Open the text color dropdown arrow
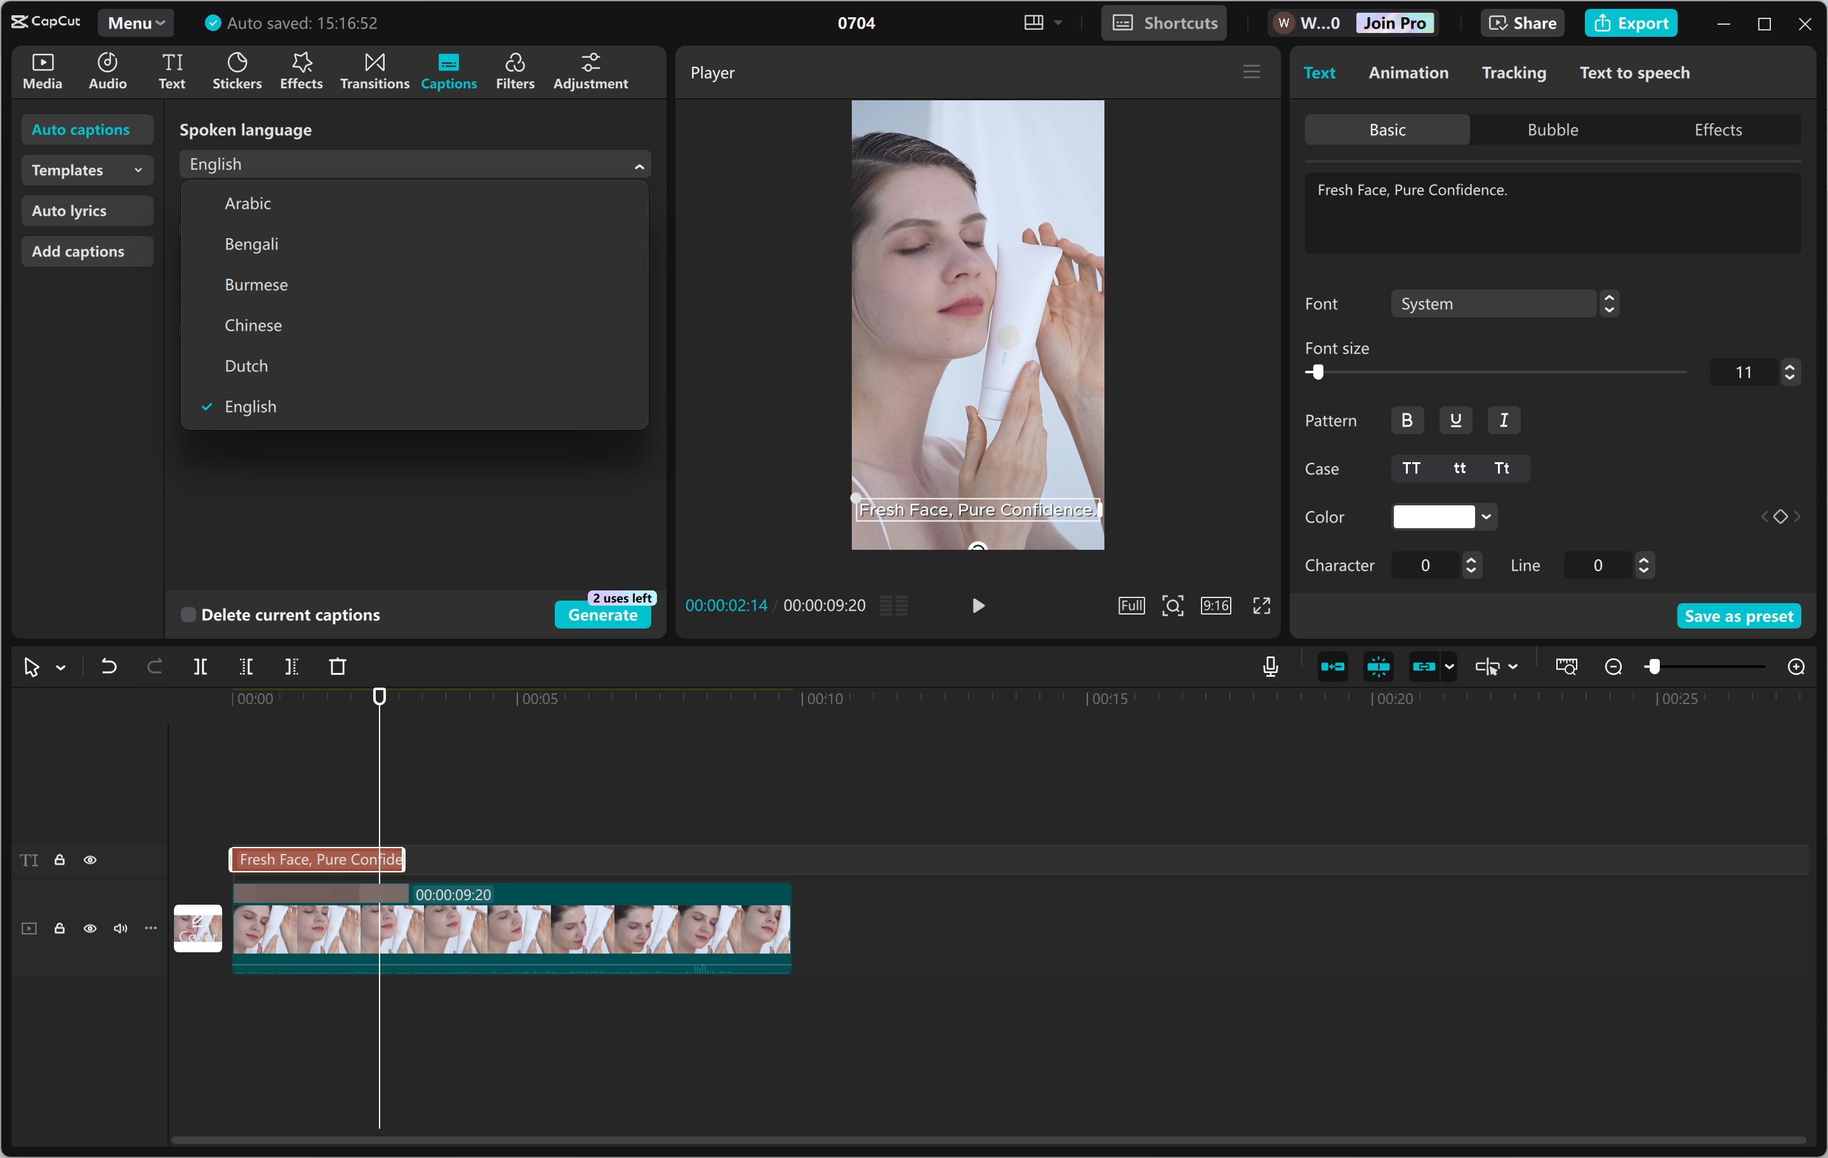The width and height of the screenshot is (1828, 1158). 1487,517
